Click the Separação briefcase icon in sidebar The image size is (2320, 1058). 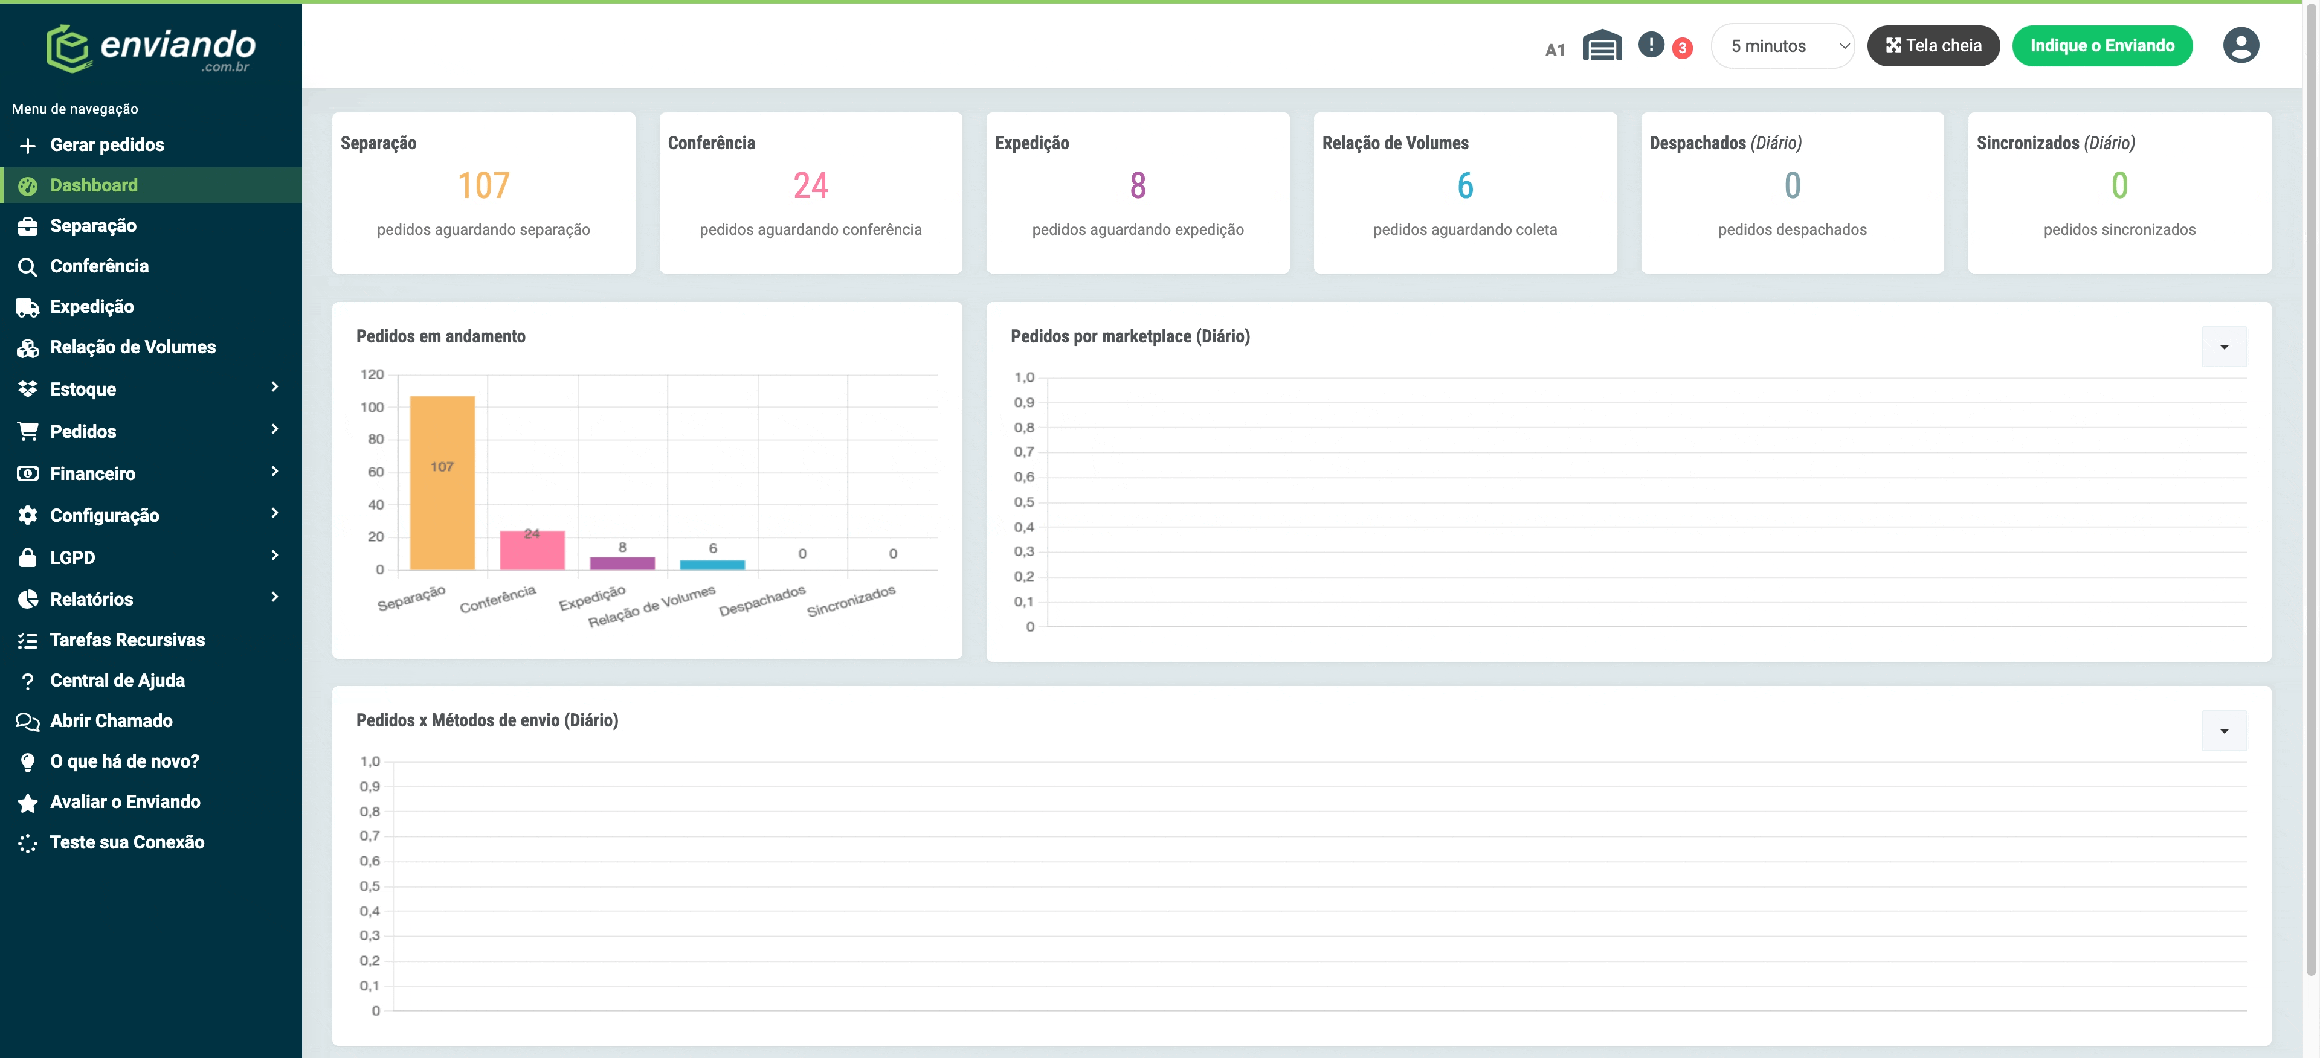[28, 226]
